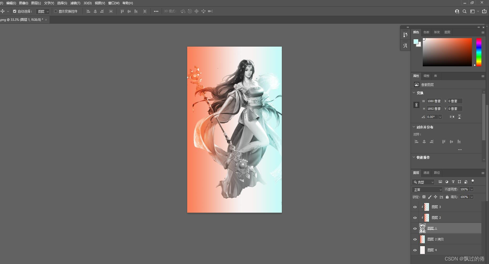This screenshot has width=489, height=264.
Task: Open the Layers panel flyout menu
Action: (x=483, y=173)
